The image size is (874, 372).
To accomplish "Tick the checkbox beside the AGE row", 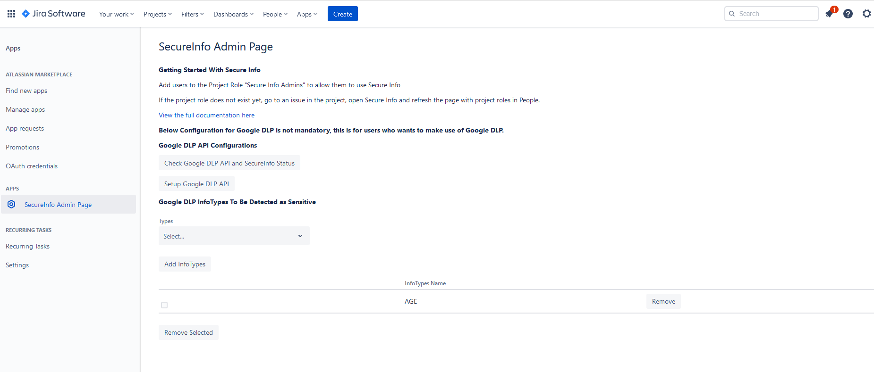I will pos(164,305).
